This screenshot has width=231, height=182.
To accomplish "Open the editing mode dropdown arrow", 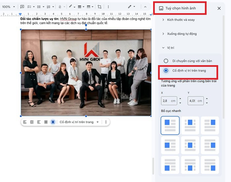I will coord(134,7).
